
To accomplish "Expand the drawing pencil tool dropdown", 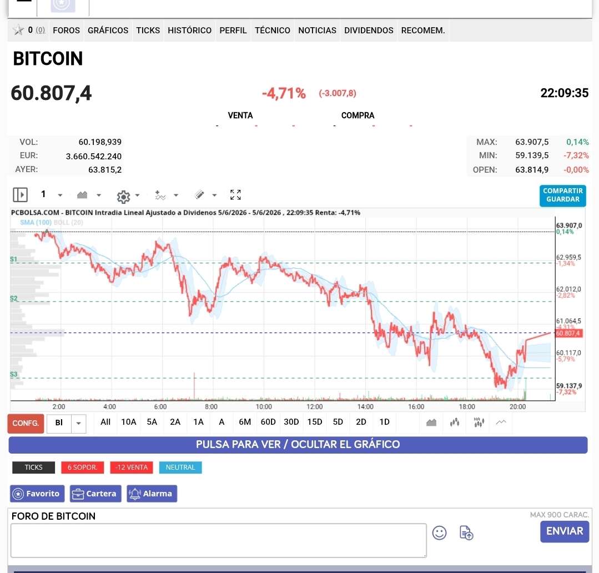I will (x=214, y=195).
